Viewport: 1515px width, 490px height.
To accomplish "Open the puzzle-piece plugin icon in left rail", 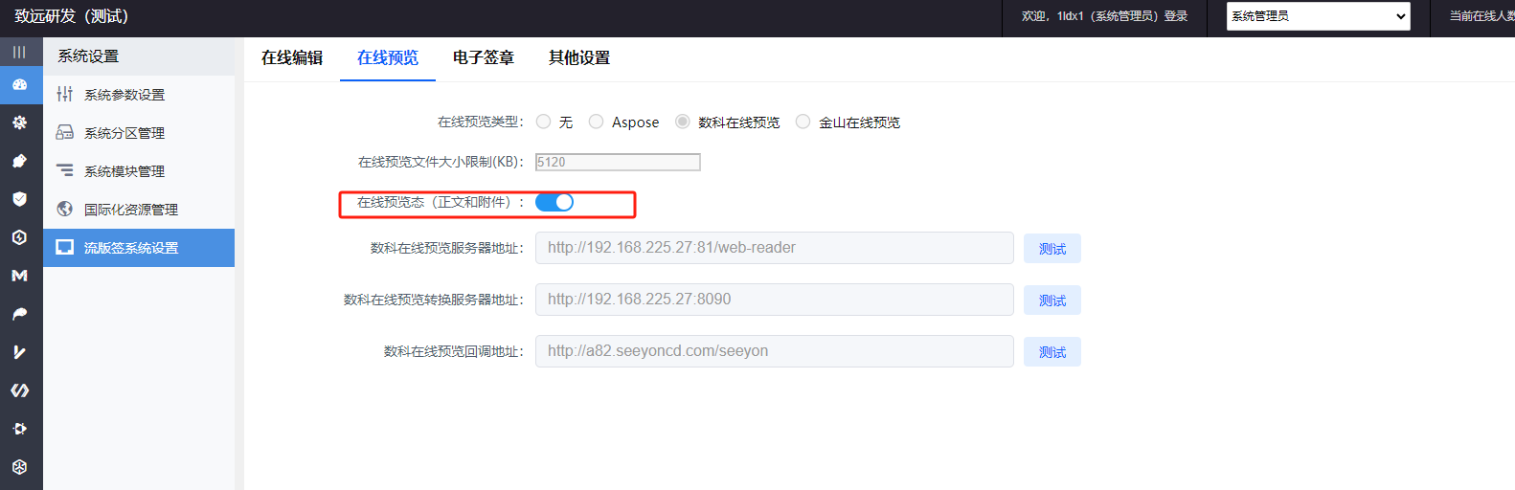I will coord(19,161).
